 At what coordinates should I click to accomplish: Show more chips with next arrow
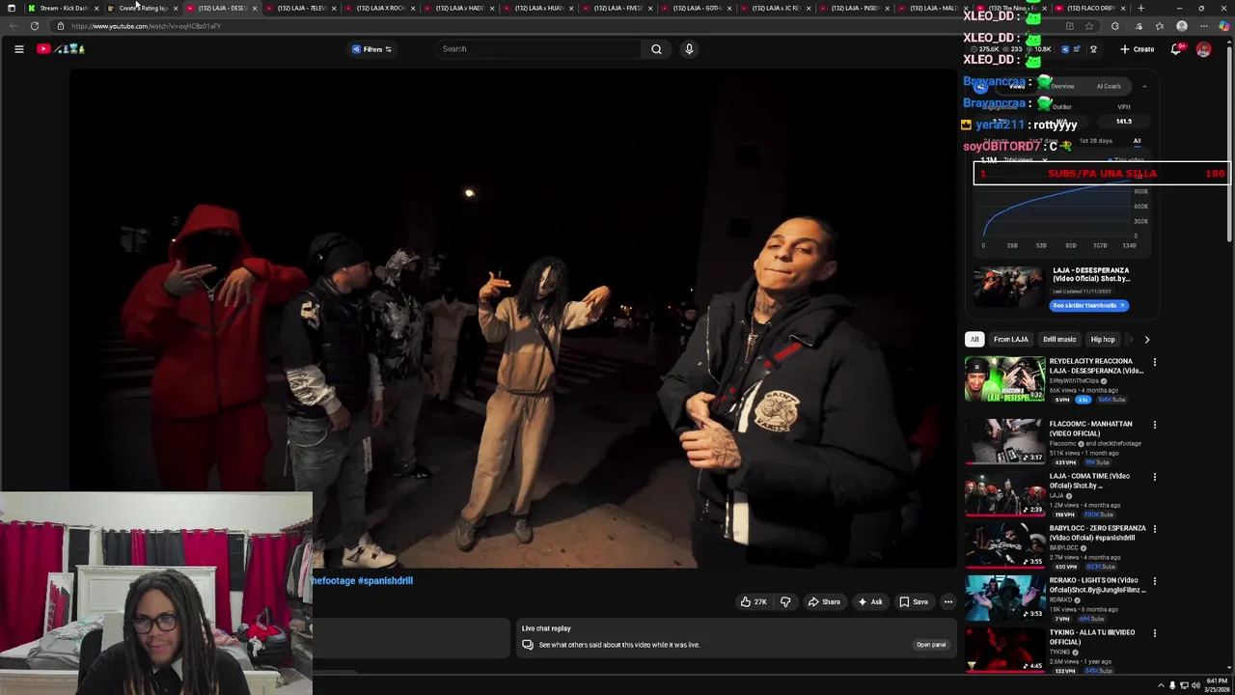click(1146, 340)
